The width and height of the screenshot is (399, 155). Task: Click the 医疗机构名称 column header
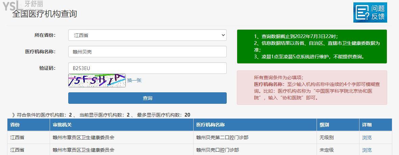coord(255,125)
